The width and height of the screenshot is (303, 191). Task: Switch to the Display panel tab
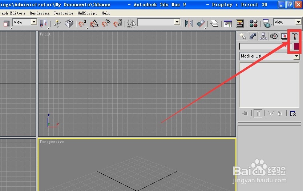(x=284, y=36)
